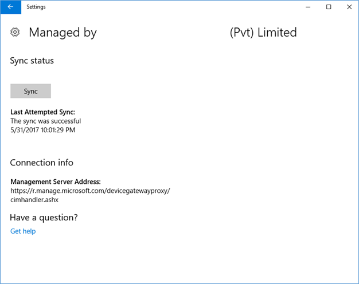Close the Settings window
The image size is (359, 284).
pos(349,7)
